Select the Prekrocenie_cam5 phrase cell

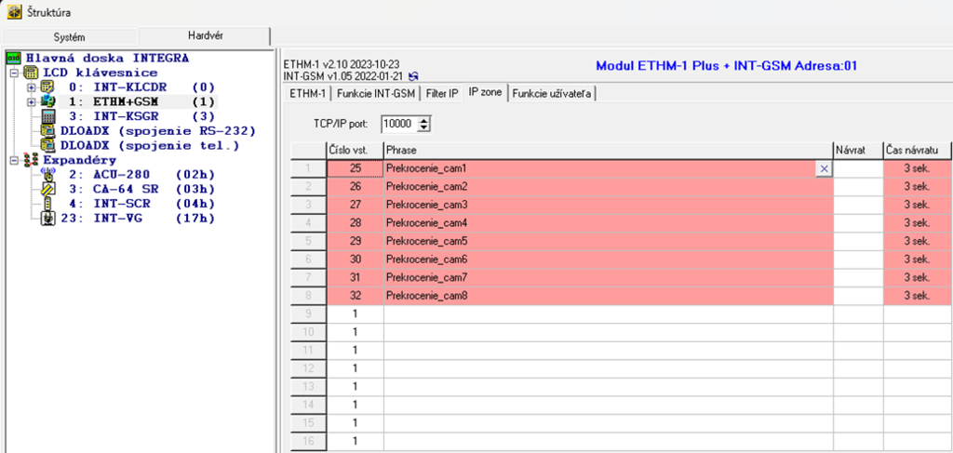click(605, 241)
